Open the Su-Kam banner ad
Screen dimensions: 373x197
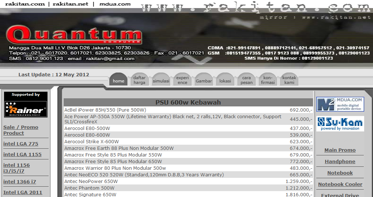(x=340, y=124)
